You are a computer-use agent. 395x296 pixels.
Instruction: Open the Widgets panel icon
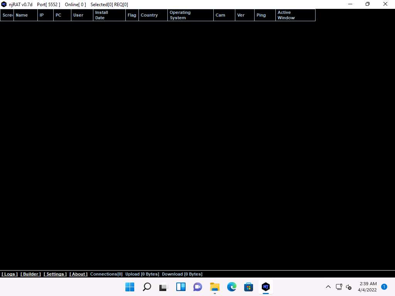(x=181, y=287)
